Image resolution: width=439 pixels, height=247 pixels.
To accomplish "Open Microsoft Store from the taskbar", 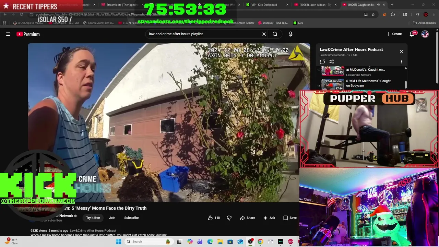I will point(230,242).
